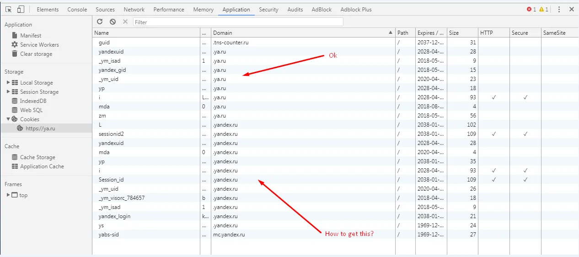The image size is (579, 257).
Task: Switch to Audits tab
Action: pyautogui.click(x=295, y=9)
